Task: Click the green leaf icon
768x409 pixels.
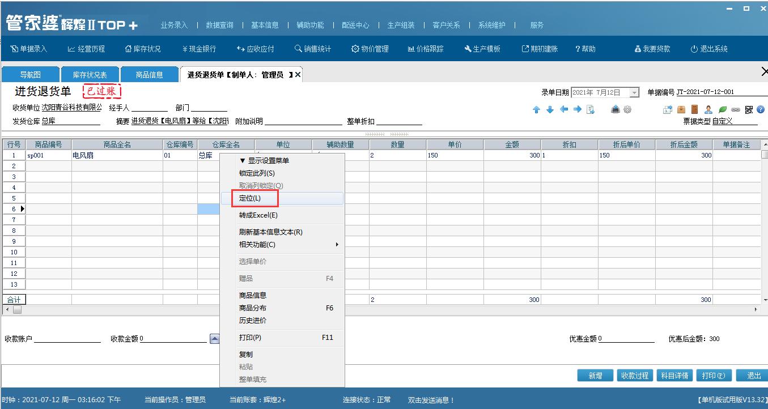Action: (x=722, y=109)
